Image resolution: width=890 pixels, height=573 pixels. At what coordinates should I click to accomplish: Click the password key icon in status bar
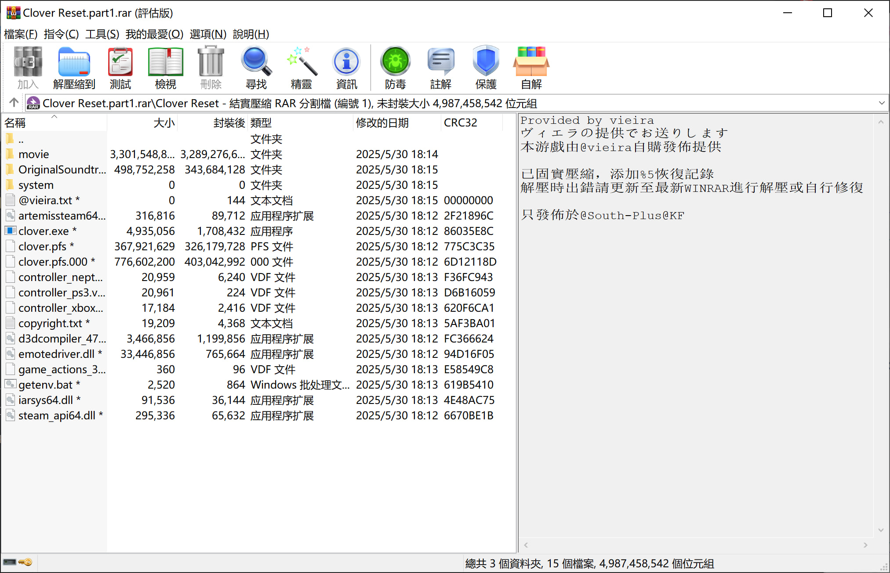[25, 562]
